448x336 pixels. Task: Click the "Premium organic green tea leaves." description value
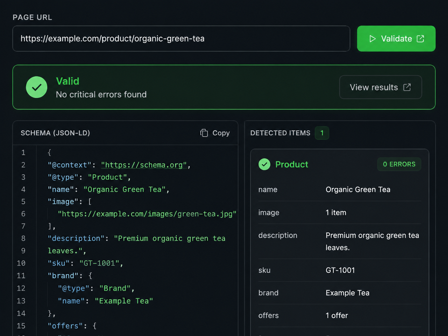click(x=372, y=241)
